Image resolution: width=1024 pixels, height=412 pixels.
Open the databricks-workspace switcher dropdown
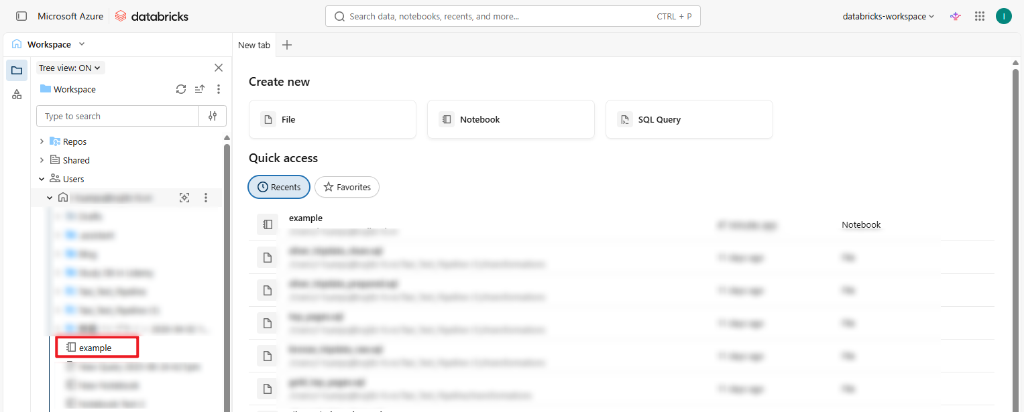tap(888, 16)
